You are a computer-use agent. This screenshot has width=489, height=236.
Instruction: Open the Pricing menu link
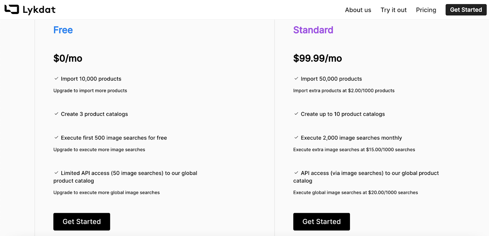(x=426, y=10)
